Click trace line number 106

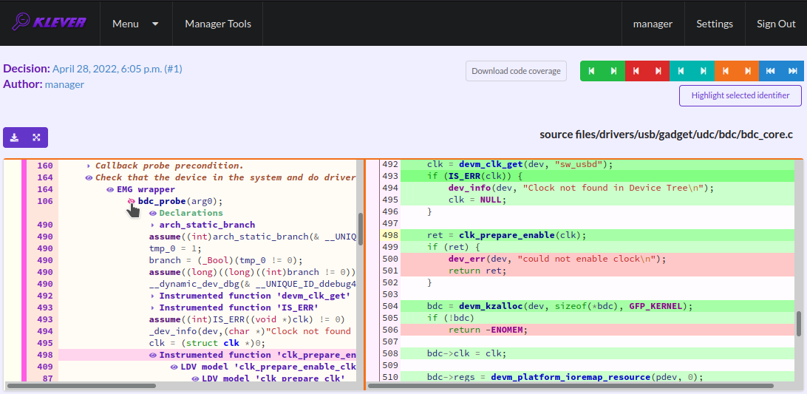45,201
